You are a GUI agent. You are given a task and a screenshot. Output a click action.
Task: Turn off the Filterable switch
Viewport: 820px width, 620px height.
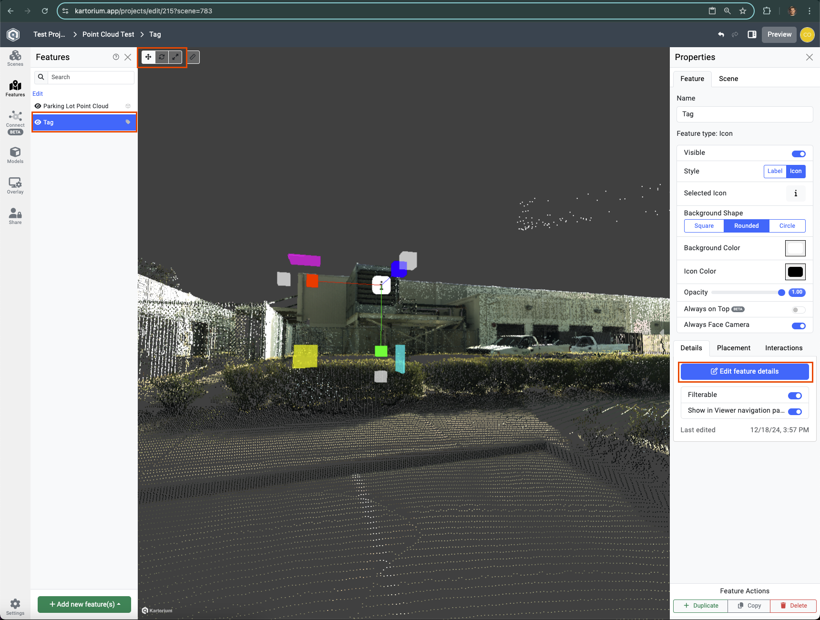[x=795, y=396]
